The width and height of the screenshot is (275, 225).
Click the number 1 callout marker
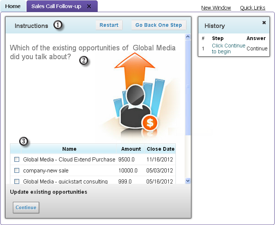[x=58, y=25]
